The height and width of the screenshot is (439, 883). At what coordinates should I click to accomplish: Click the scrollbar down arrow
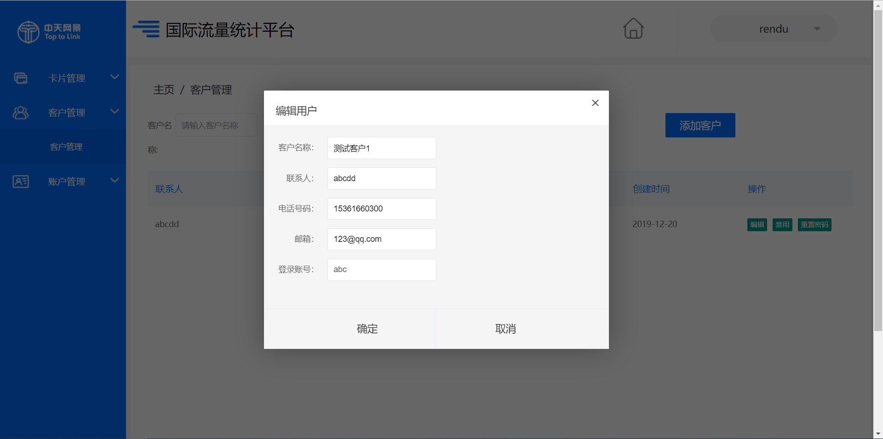[x=878, y=433]
